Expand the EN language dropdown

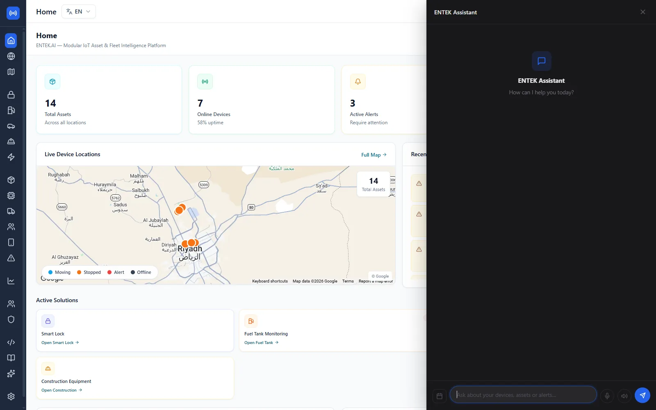point(79,11)
